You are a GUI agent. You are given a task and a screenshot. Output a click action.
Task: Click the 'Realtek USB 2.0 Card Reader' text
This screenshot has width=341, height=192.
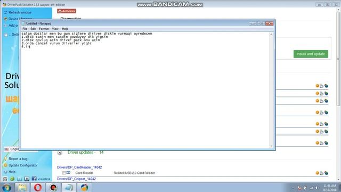pyautogui.click(x=134, y=173)
